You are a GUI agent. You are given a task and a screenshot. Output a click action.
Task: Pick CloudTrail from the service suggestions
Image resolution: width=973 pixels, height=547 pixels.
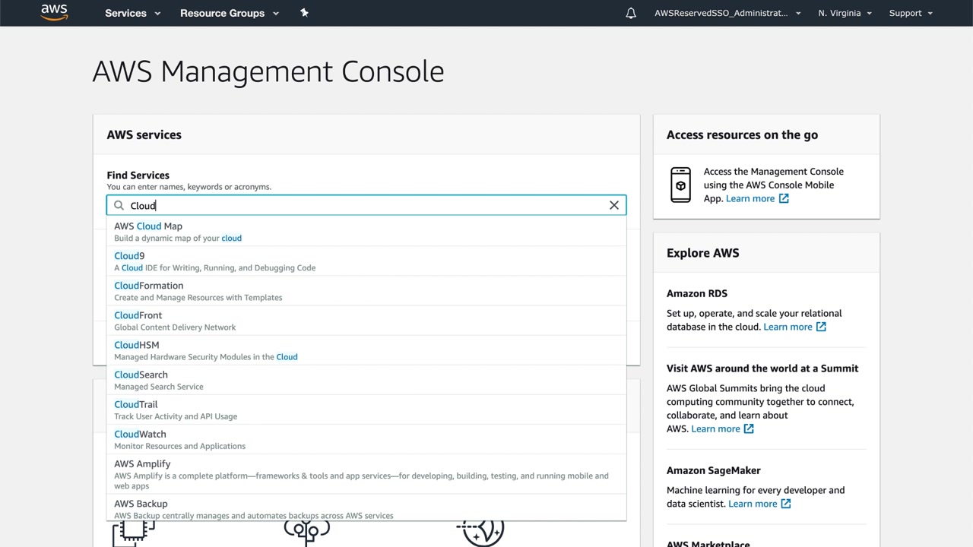point(136,404)
